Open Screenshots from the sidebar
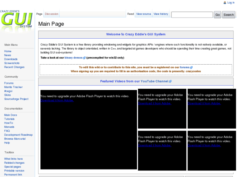Viewport: 237px width, 177px height. coord(12,63)
